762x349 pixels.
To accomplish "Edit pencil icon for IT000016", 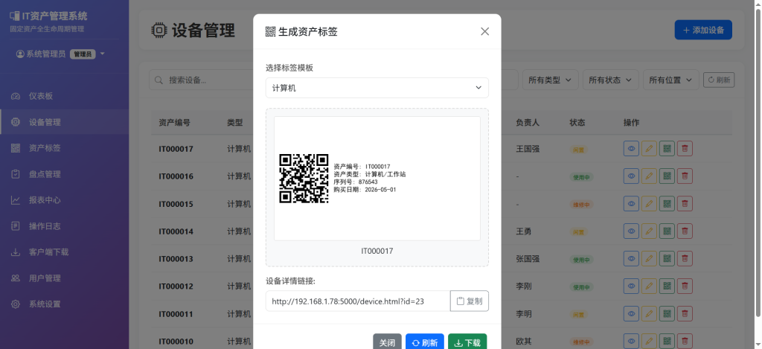I will pos(649,176).
